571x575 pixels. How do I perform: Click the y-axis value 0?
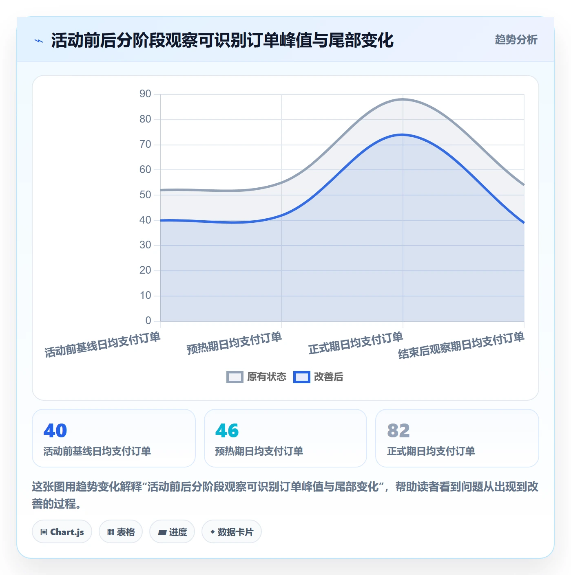coord(148,321)
